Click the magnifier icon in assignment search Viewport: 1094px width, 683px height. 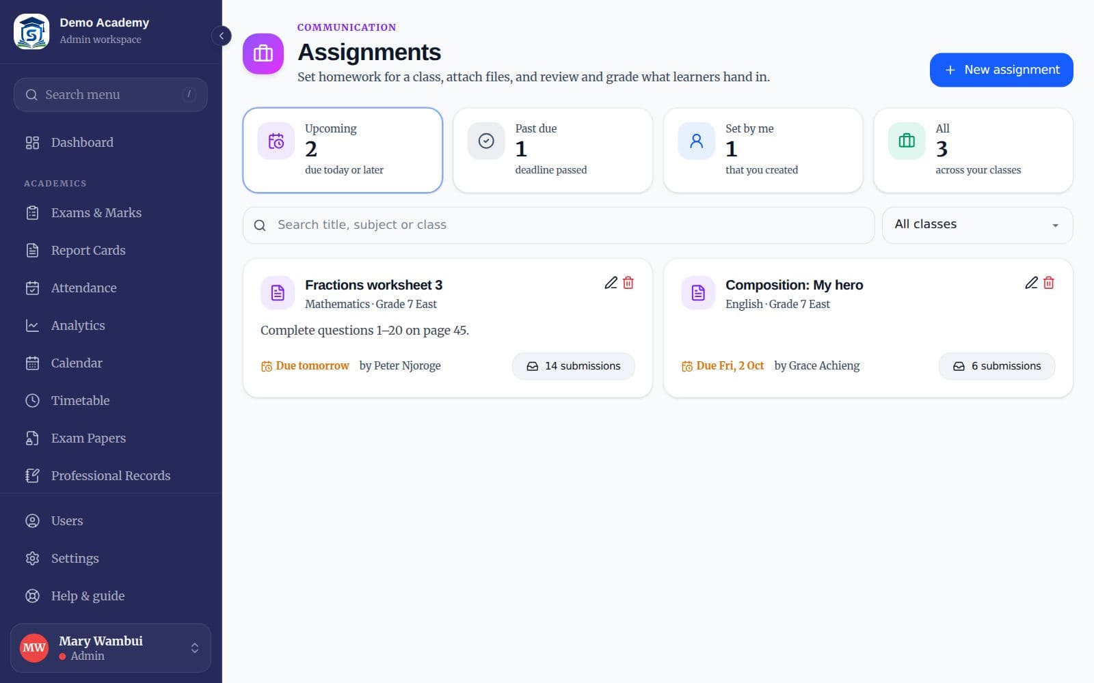tap(260, 225)
